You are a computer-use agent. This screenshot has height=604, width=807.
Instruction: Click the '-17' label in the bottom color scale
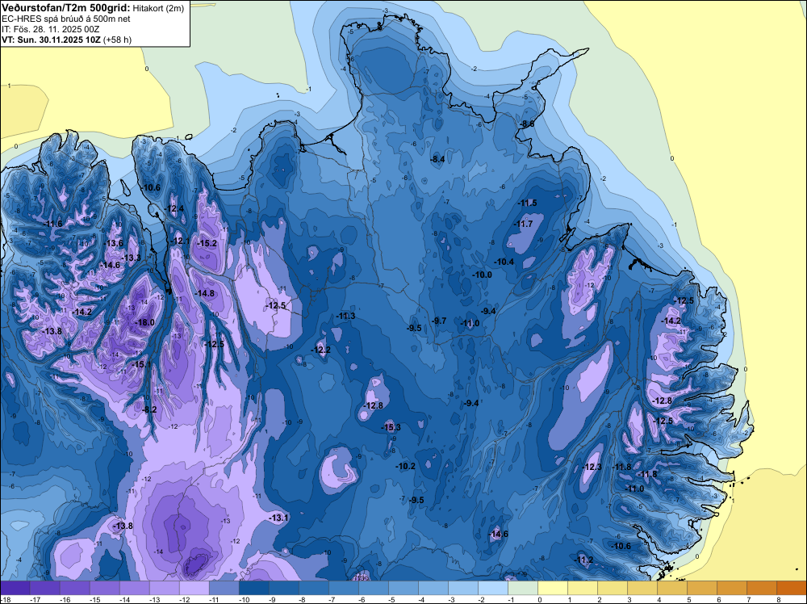[35, 600]
